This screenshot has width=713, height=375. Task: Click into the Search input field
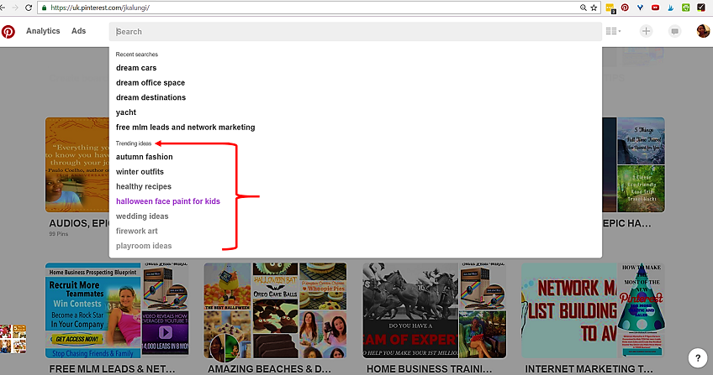point(355,32)
